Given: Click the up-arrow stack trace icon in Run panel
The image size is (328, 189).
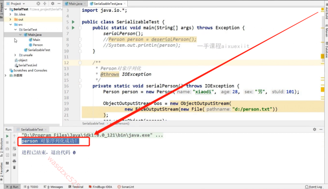Looking at the screenshot, I should point(14,136).
